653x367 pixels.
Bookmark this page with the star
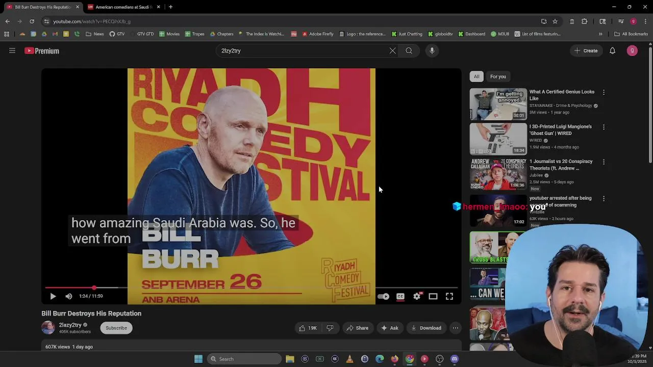555,21
